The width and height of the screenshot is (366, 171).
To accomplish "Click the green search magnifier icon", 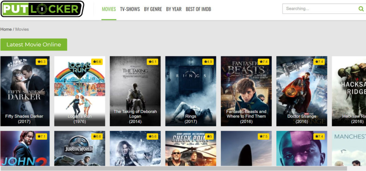I will pos(361,9).
